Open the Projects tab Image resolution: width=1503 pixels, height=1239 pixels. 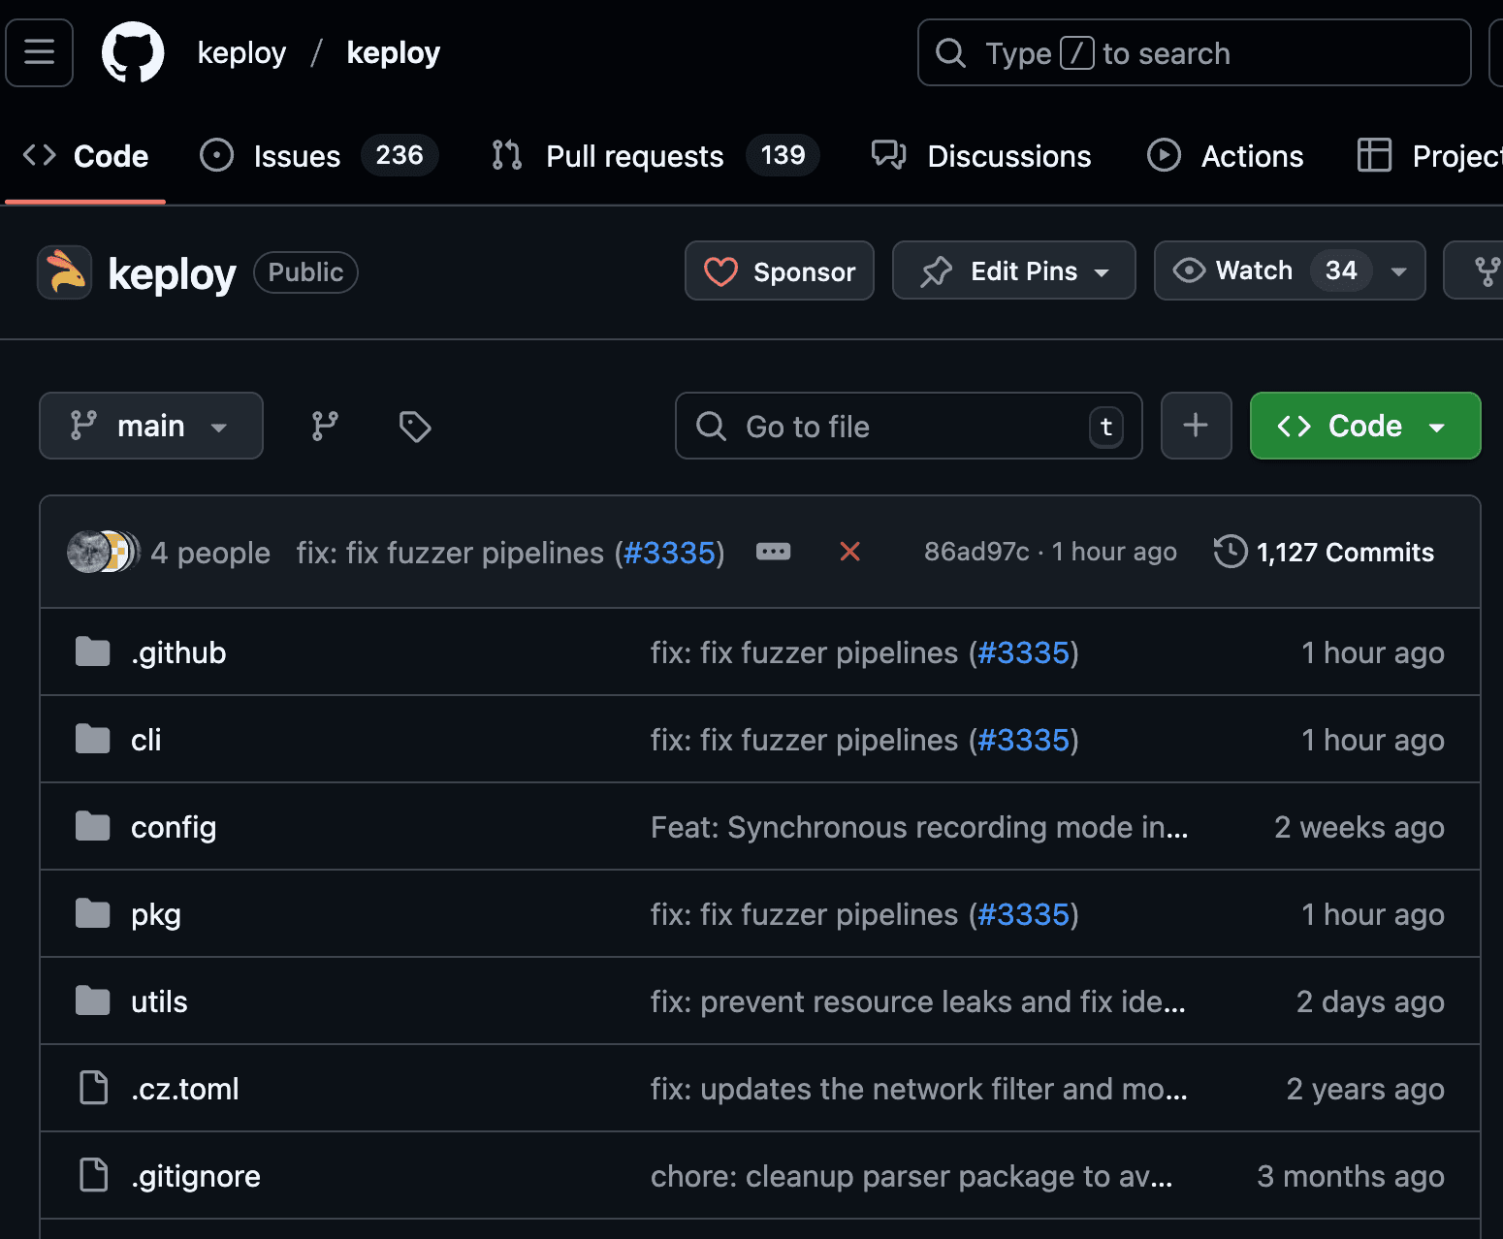tap(1429, 156)
